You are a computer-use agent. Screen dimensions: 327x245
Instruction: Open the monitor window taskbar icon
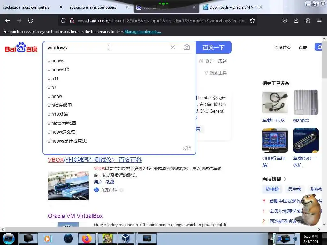tap(147, 239)
